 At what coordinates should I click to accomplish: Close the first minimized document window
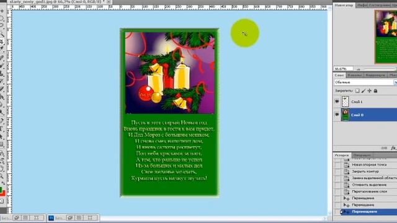click(x=36, y=217)
